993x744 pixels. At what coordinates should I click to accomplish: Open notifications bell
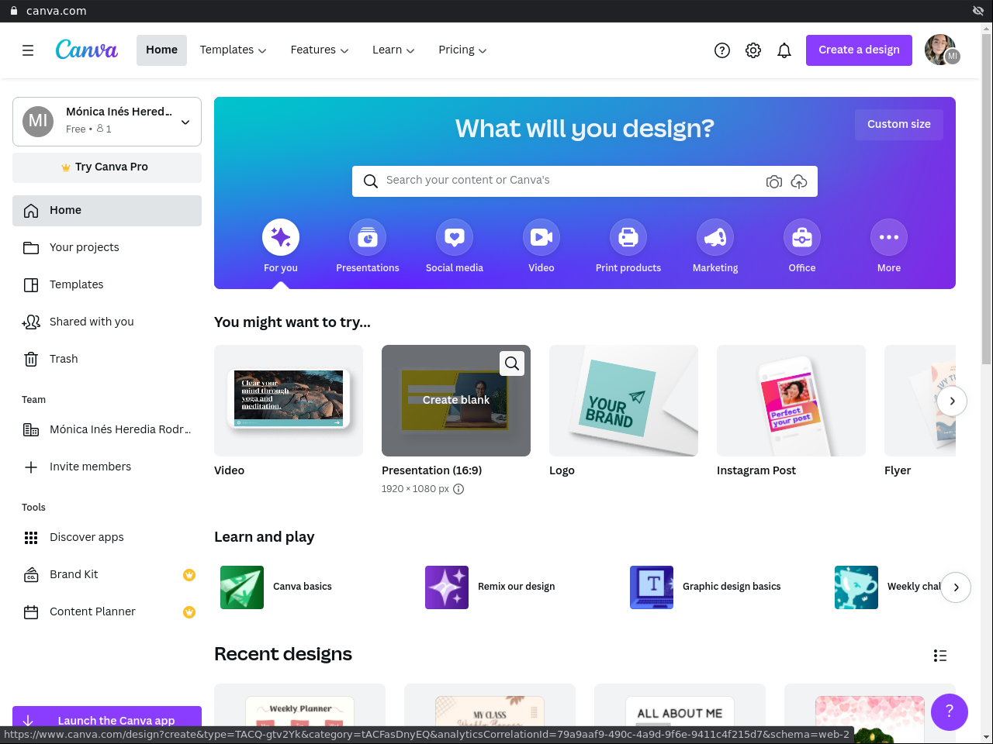point(784,50)
